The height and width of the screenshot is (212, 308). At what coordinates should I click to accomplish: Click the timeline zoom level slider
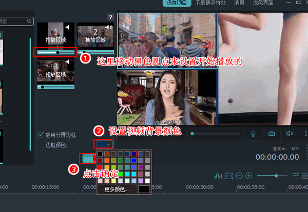point(272,176)
